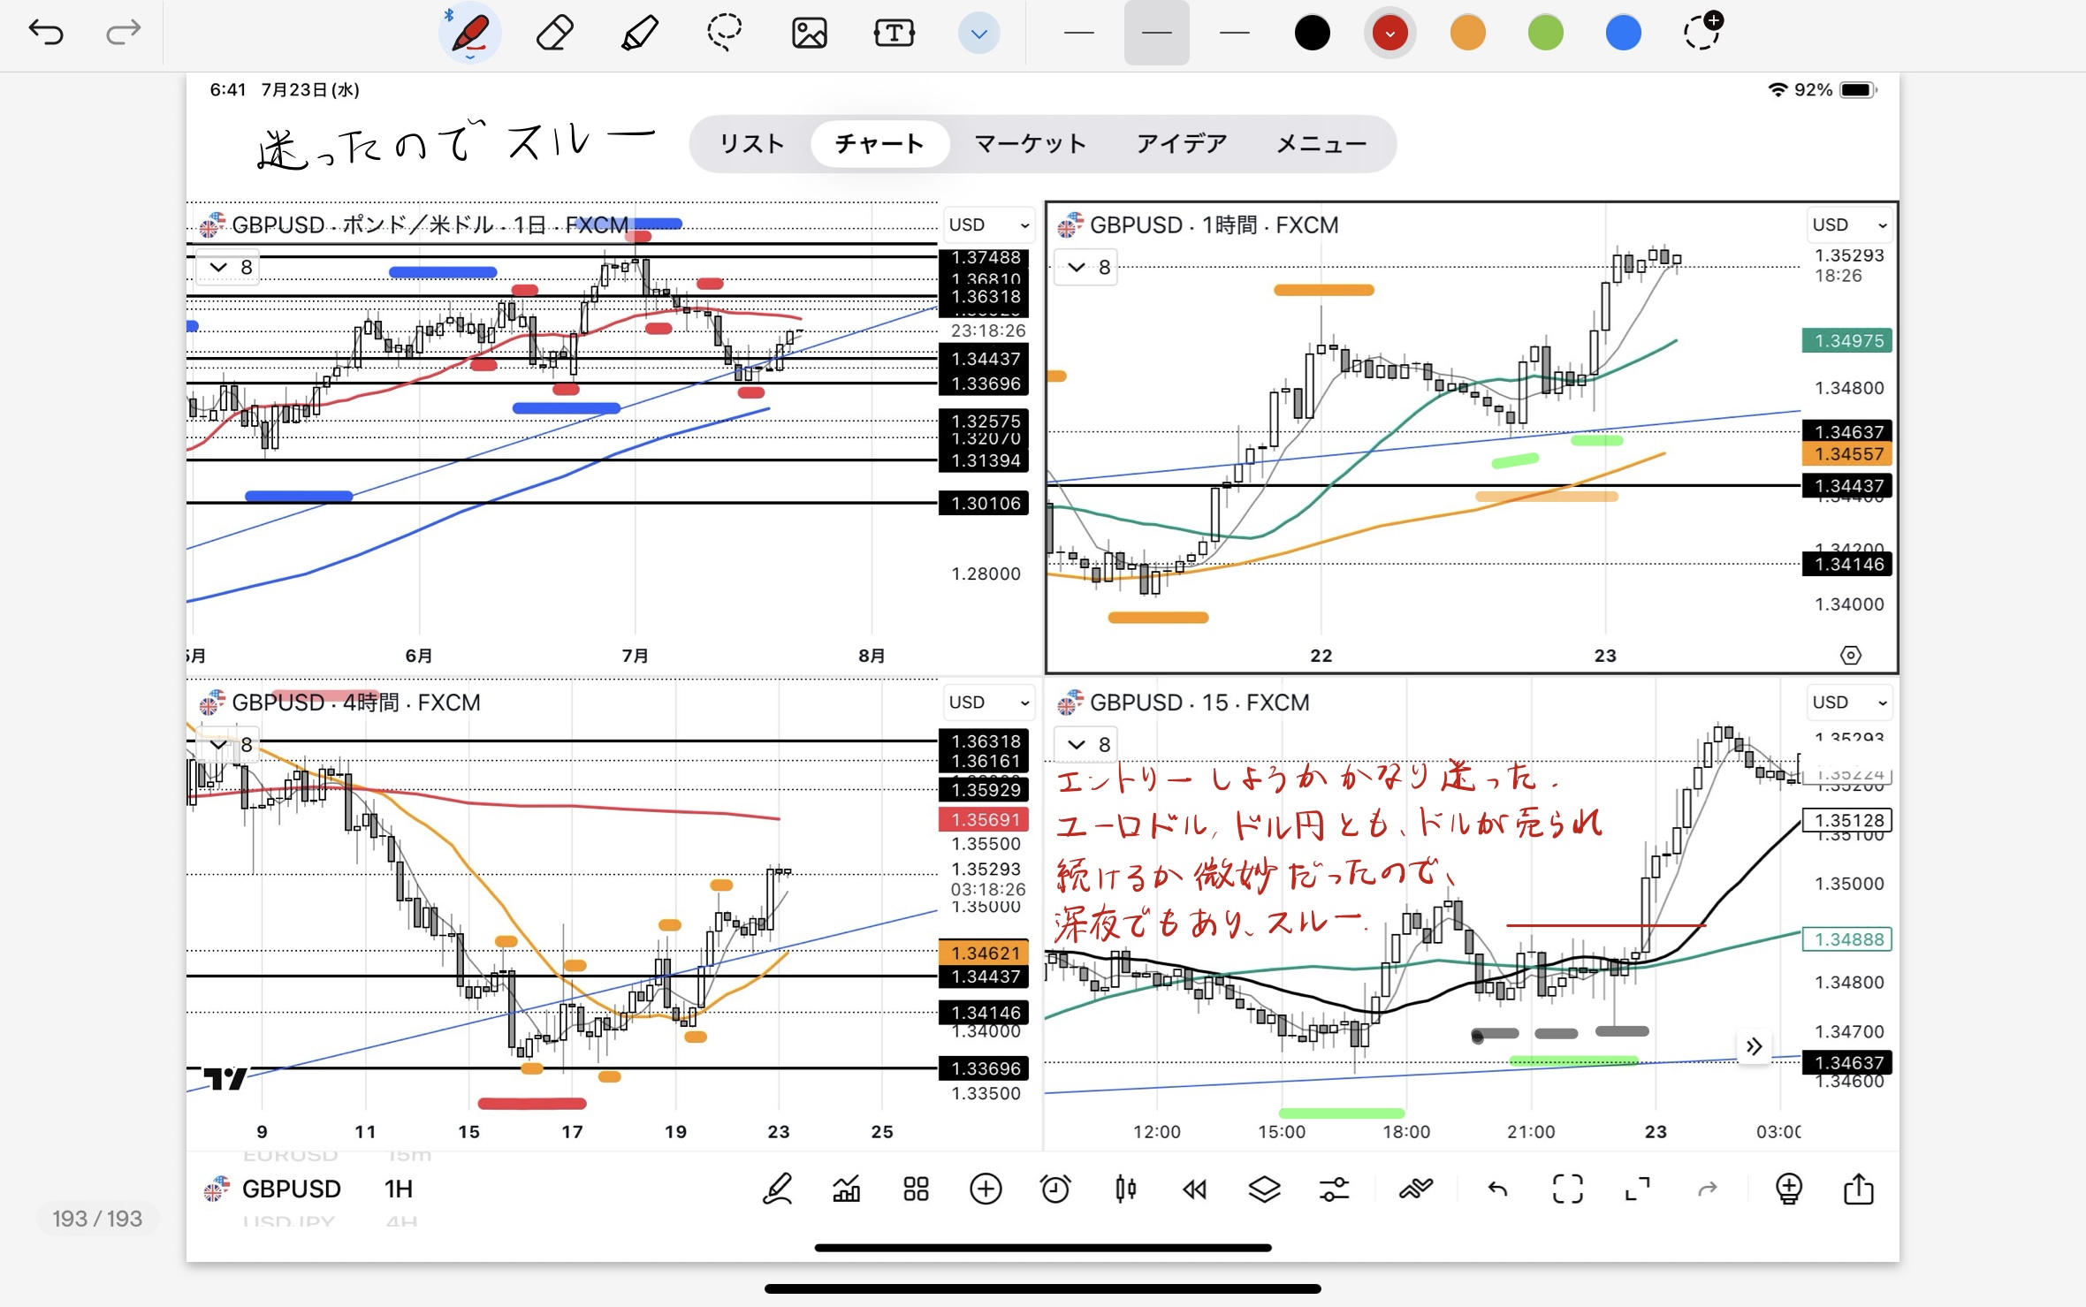Screen dimensions: 2086x1307
Task: Pick the red color swatch
Action: [1390, 34]
